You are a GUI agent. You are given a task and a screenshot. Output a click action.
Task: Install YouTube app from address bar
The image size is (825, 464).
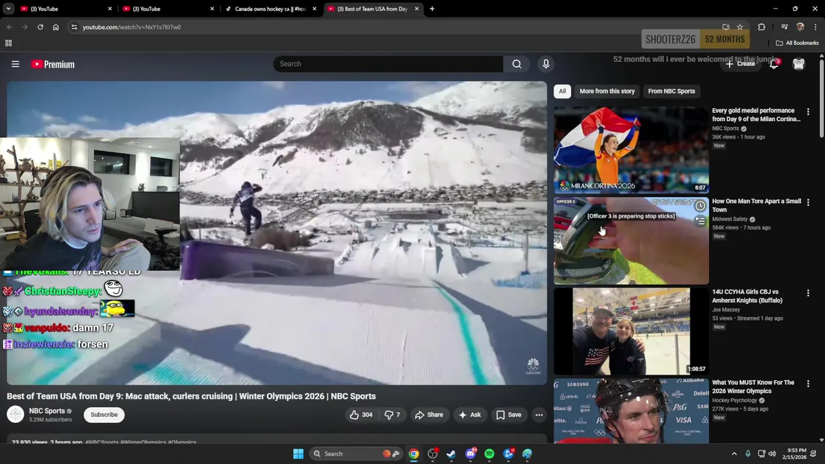click(726, 27)
